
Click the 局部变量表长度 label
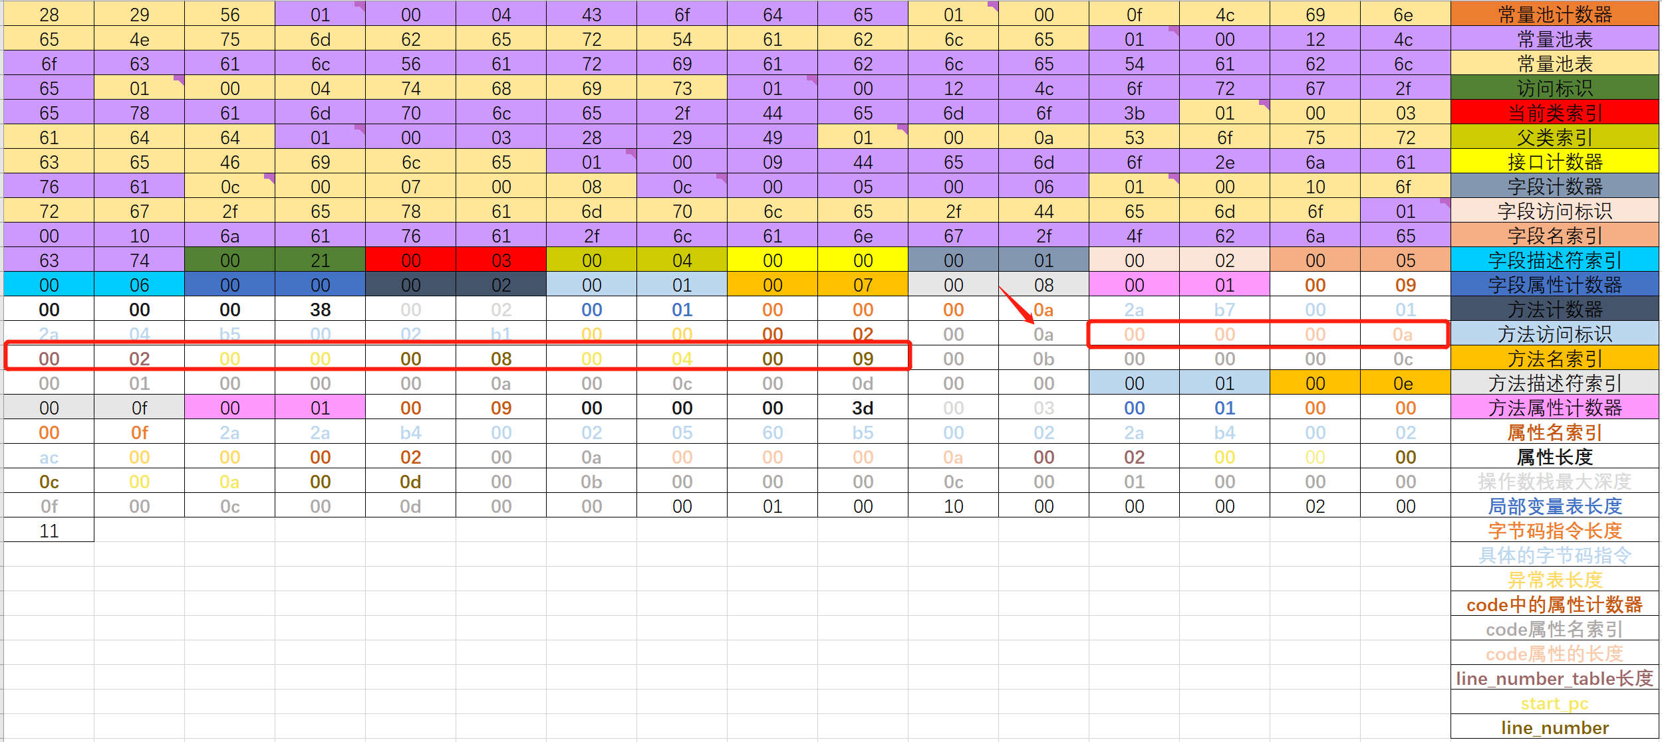click(1554, 506)
